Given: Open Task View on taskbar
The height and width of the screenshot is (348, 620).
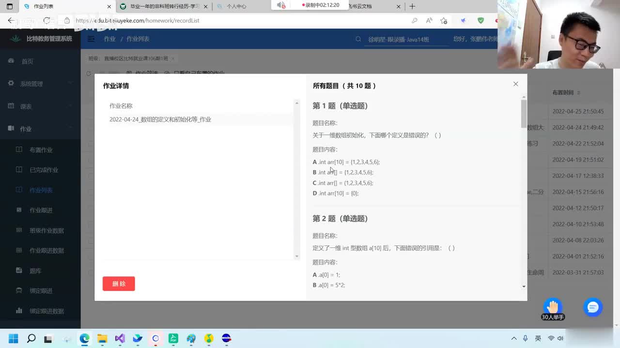Looking at the screenshot, I should click(48, 338).
